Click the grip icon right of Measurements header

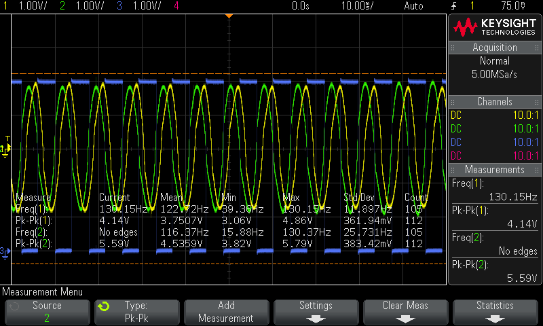(x=537, y=170)
